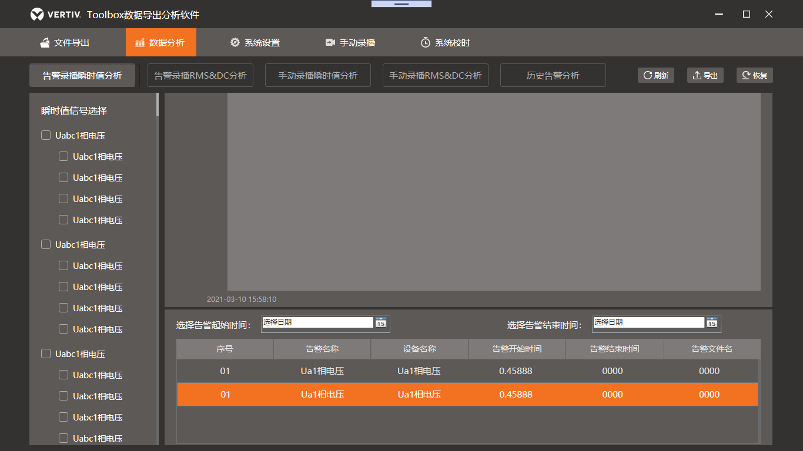
Task: Tick the second parent-level Uabc1相电压 group checkbox
Action: tap(46, 244)
